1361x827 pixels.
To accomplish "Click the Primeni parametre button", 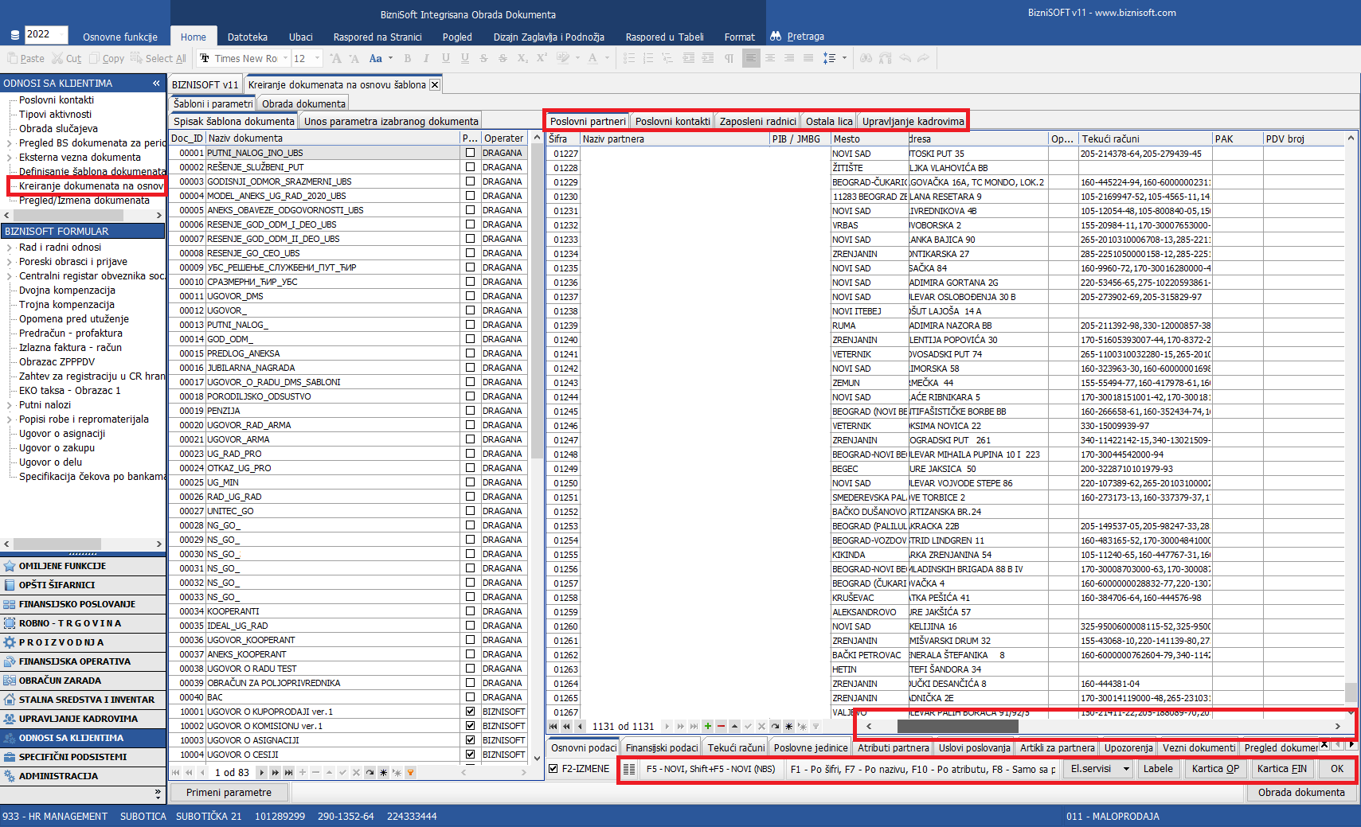I will 229,792.
